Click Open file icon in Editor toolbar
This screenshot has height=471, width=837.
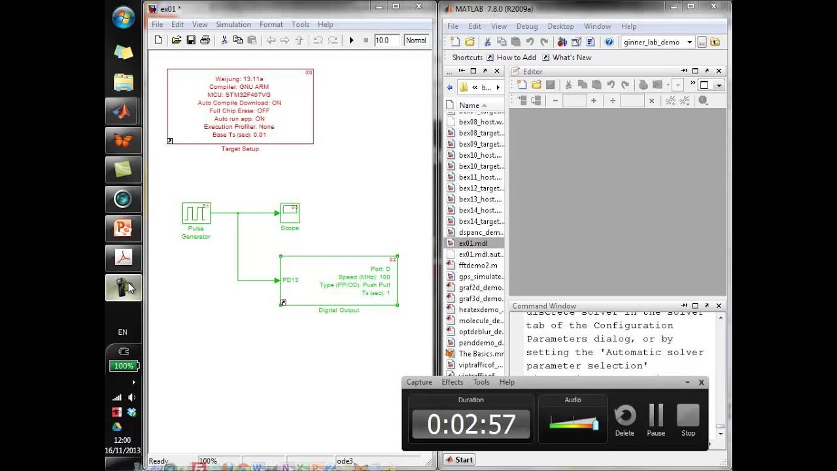[x=536, y=84]
